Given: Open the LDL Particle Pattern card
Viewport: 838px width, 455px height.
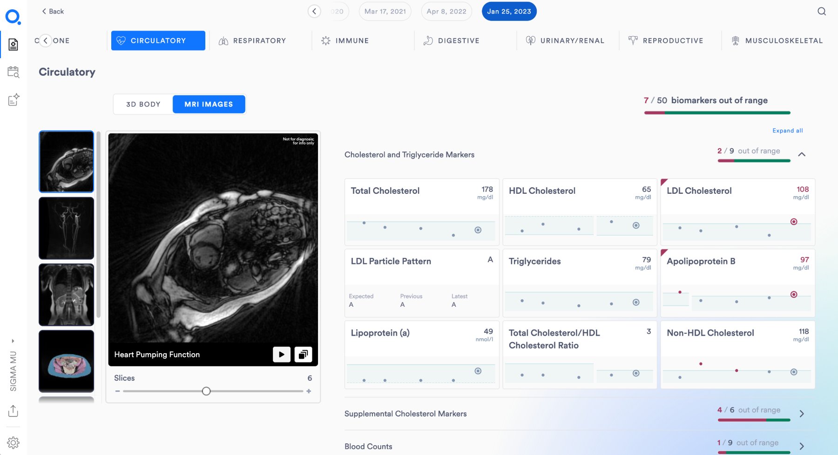Looking at the screenshot, I should (x=422, y=283).
